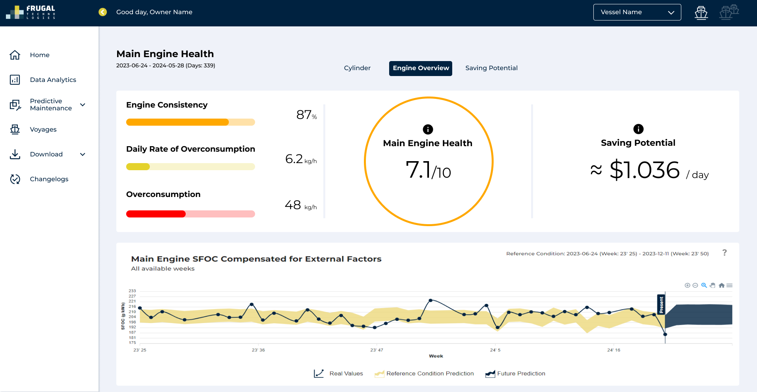The width and height of the screenshot is (757, 392).
Task: Open the Vessel Name dropdown
Action: pos(637,12)
